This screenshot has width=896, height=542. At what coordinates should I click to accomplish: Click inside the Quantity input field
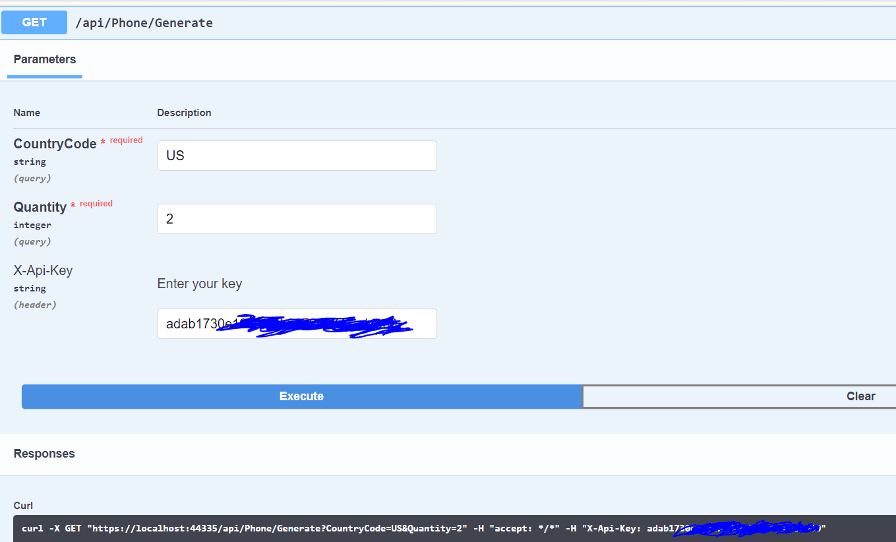click(x=296, y=218)
